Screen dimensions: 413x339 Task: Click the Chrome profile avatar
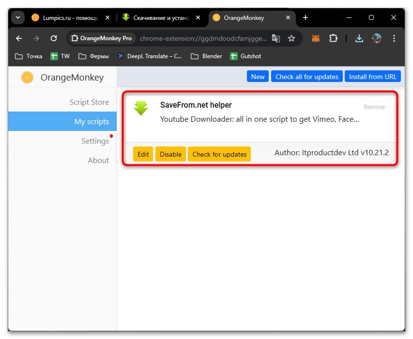(x=376, y=38)
